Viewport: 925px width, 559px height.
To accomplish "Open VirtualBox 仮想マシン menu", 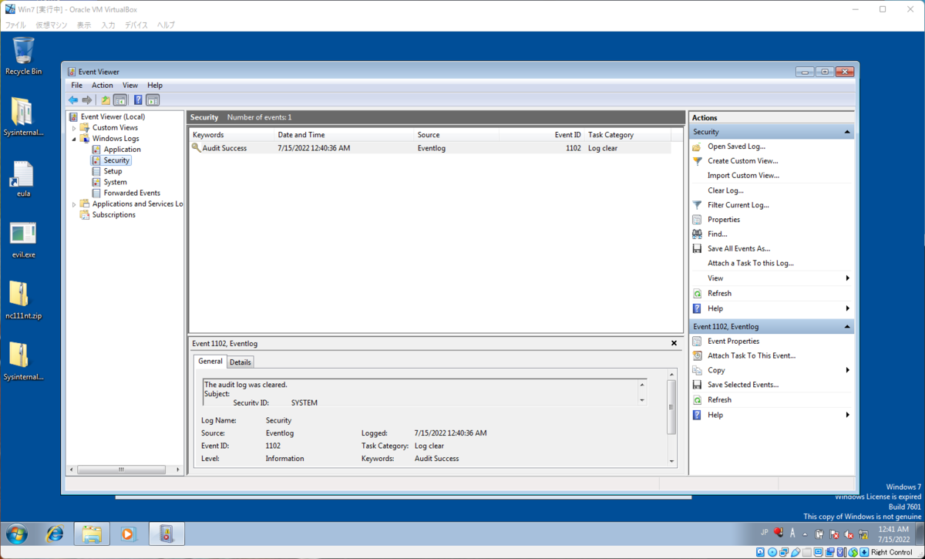I will pos(52,25).
